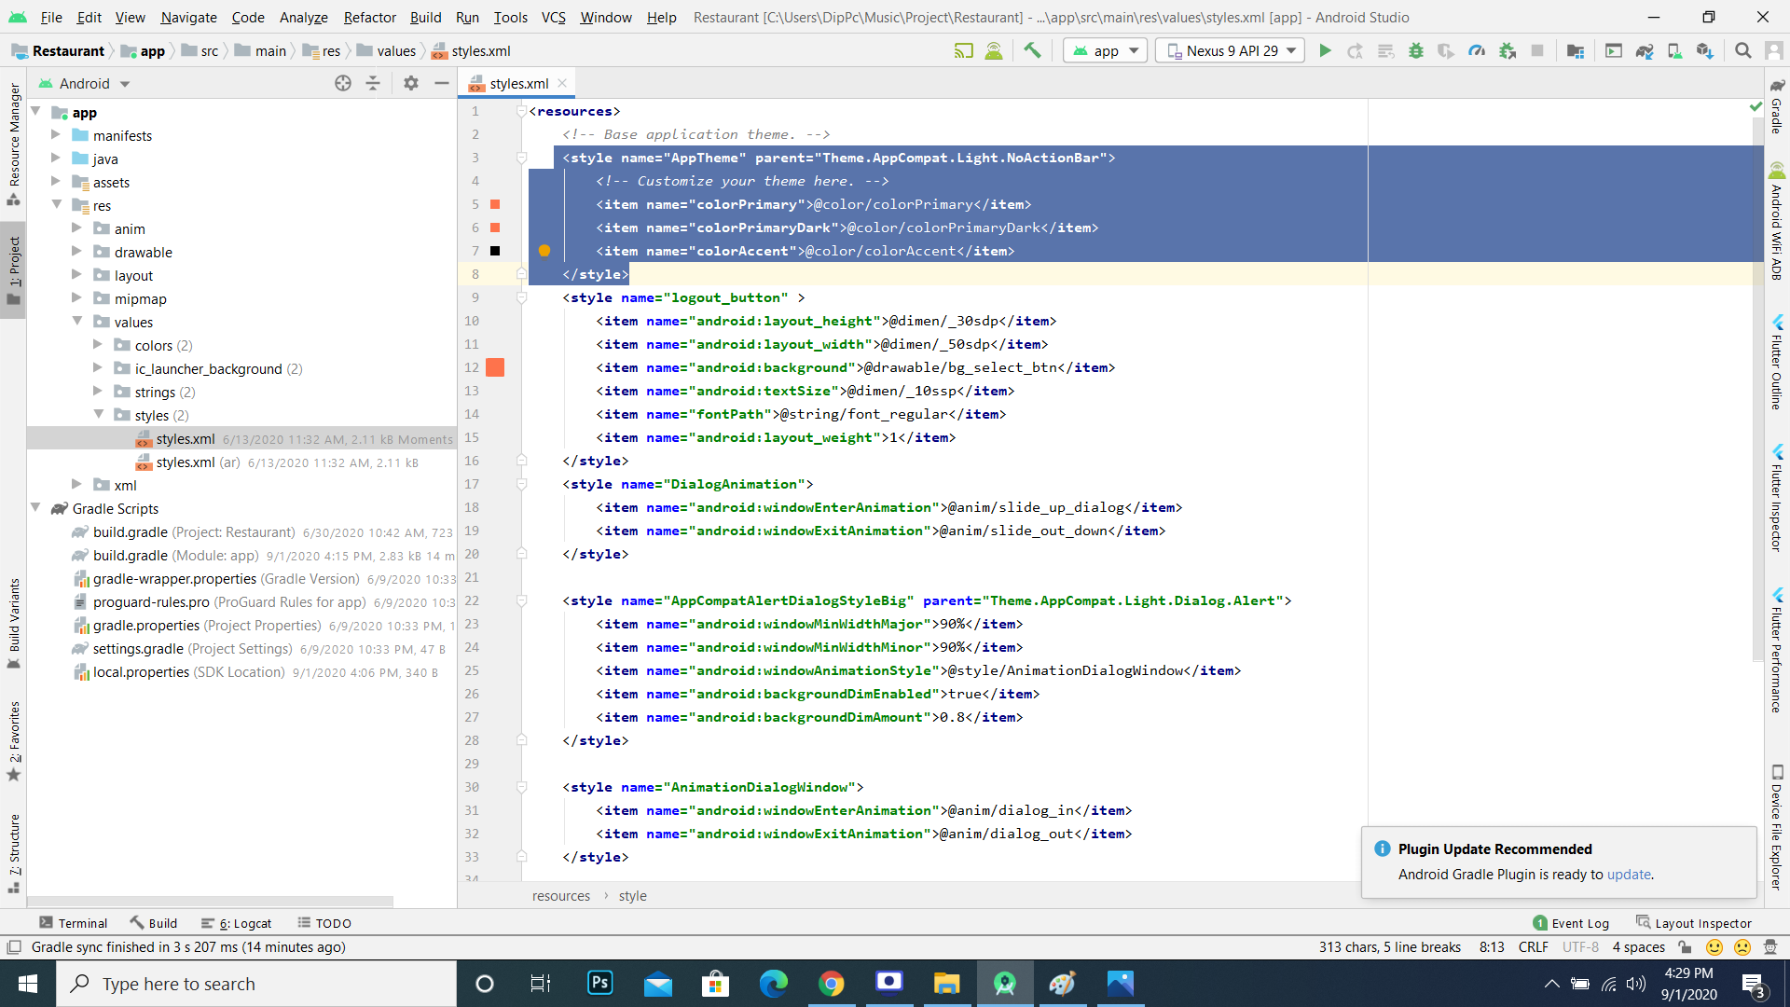Screen dimensions: 1790x1007
Task: Click the Search Everywhere magnifier icon
Action: pyautogui.click(x=1742, y=50)
